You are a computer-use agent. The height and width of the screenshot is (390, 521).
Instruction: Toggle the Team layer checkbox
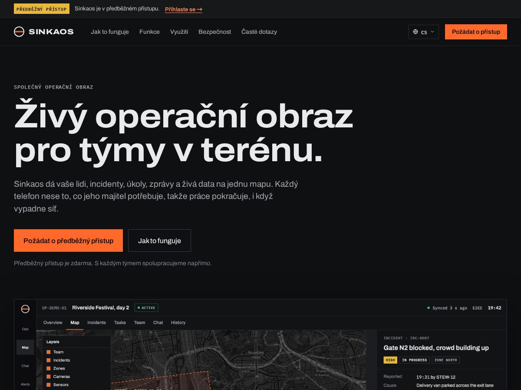pyautogui.click(x=49, y=352)
